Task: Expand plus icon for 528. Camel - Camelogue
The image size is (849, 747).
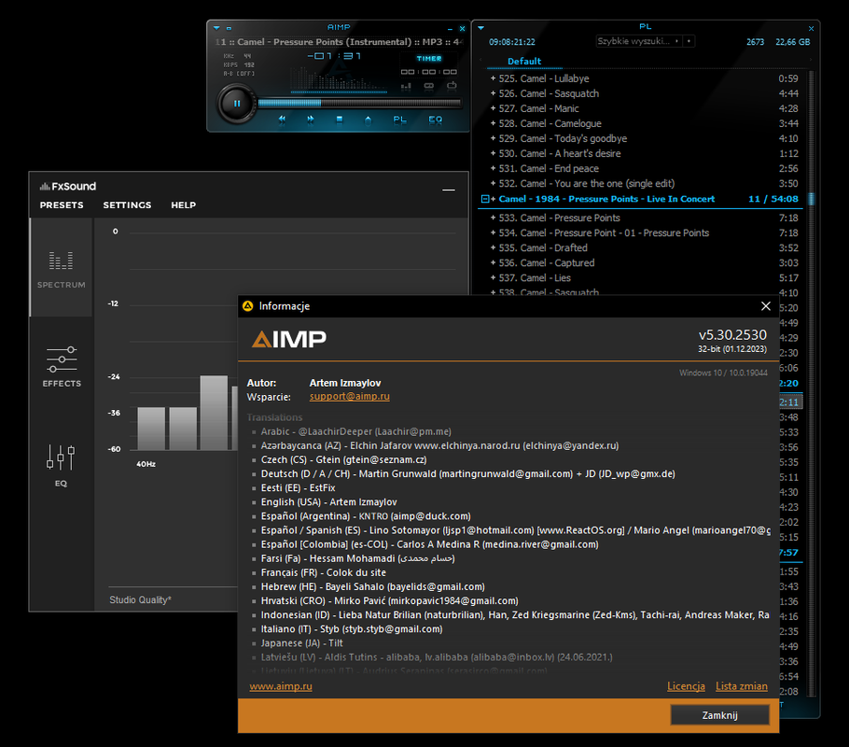Action: pos(493,123)
